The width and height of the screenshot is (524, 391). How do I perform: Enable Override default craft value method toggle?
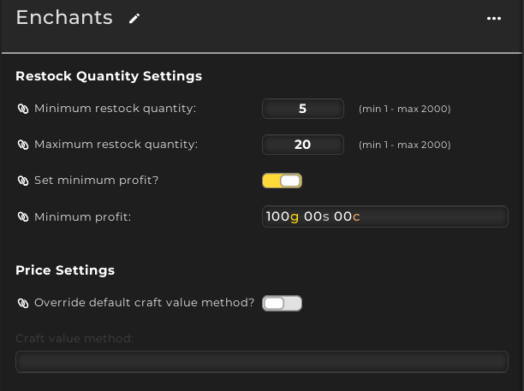pyautogui.click(x=282, y=303)
